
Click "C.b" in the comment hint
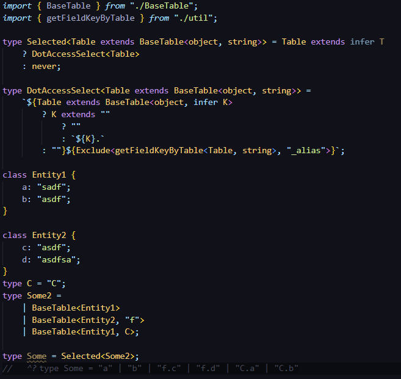[x=286, y=369]
